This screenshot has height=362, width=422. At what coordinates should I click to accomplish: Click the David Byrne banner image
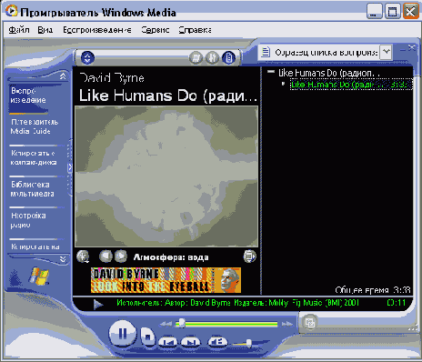[x=166, y=280]
